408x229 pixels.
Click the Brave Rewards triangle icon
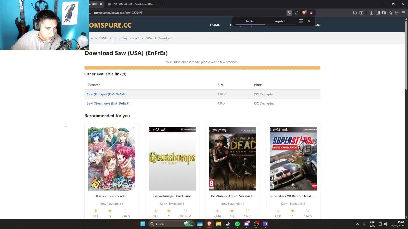coord(311,13)
